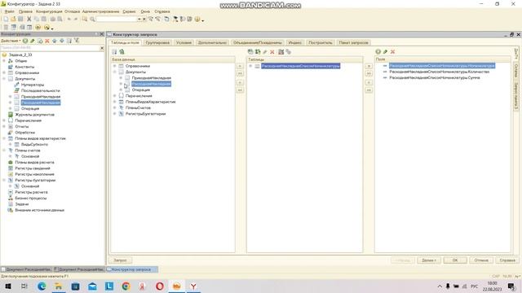Open the Конфигурация menu
The width and height of the screenshot is (522, 293).
pos(49,11)
